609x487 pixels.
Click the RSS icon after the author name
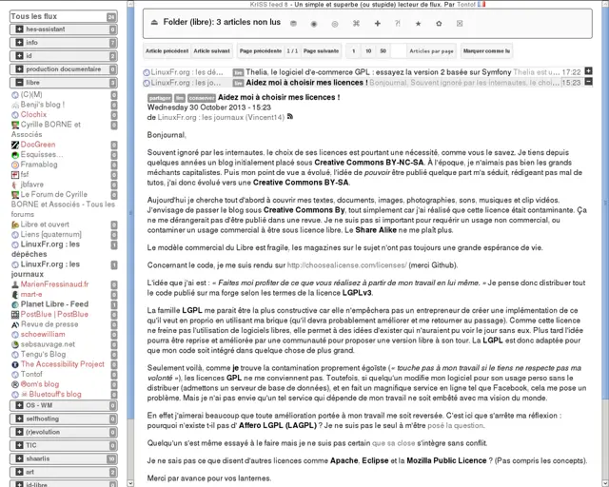coord(289,116)
